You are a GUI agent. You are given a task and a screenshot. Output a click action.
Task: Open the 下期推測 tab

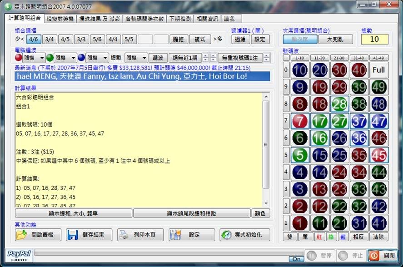click(179, 19)
